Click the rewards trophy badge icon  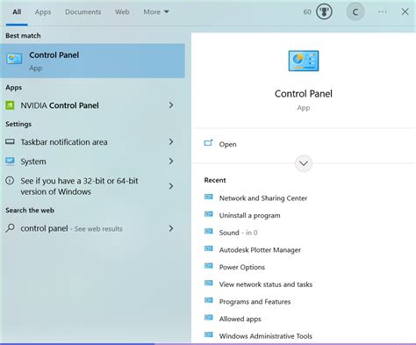324,12
